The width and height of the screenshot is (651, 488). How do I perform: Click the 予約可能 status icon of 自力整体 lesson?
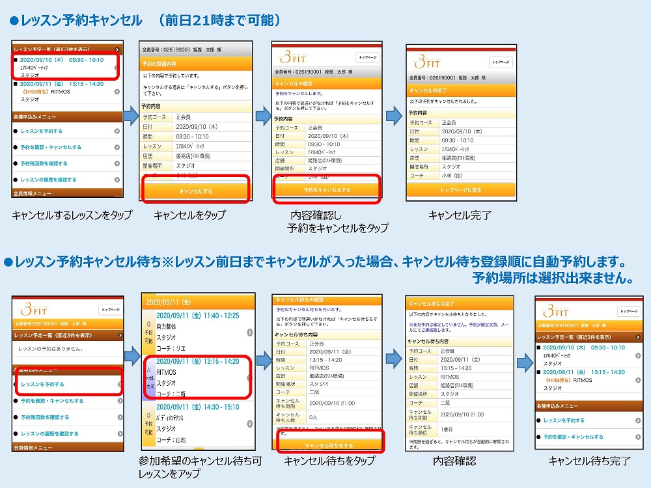click(x=148, y=332)
